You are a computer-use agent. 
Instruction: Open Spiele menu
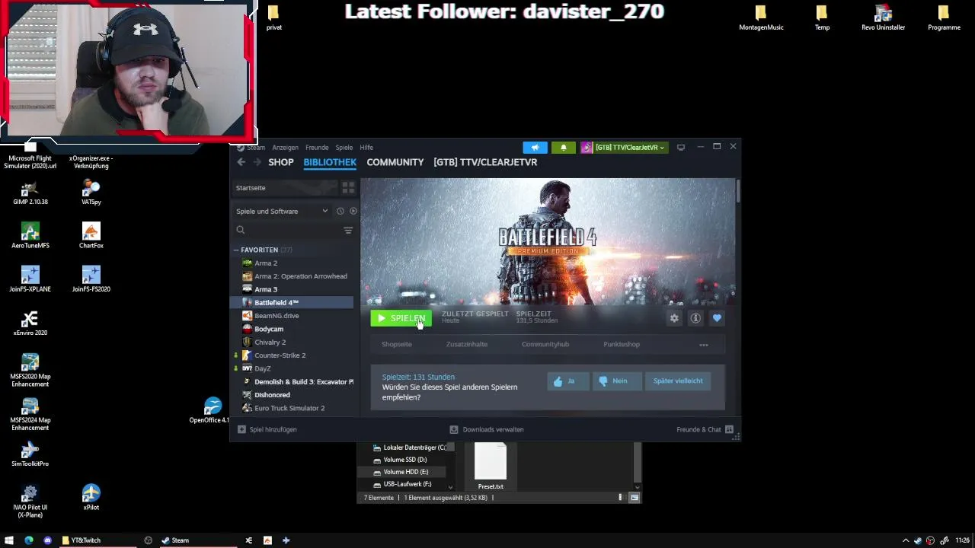pos(344,148)
